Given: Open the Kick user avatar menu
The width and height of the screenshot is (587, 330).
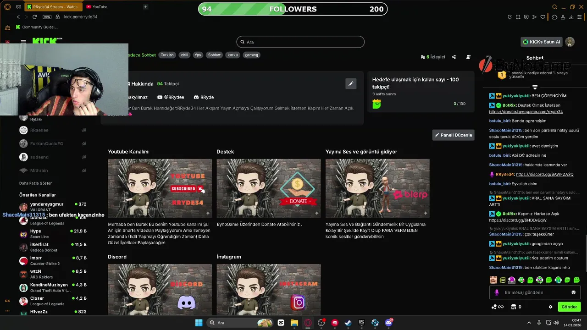Looking at the screenshot, I should [570, 42].
